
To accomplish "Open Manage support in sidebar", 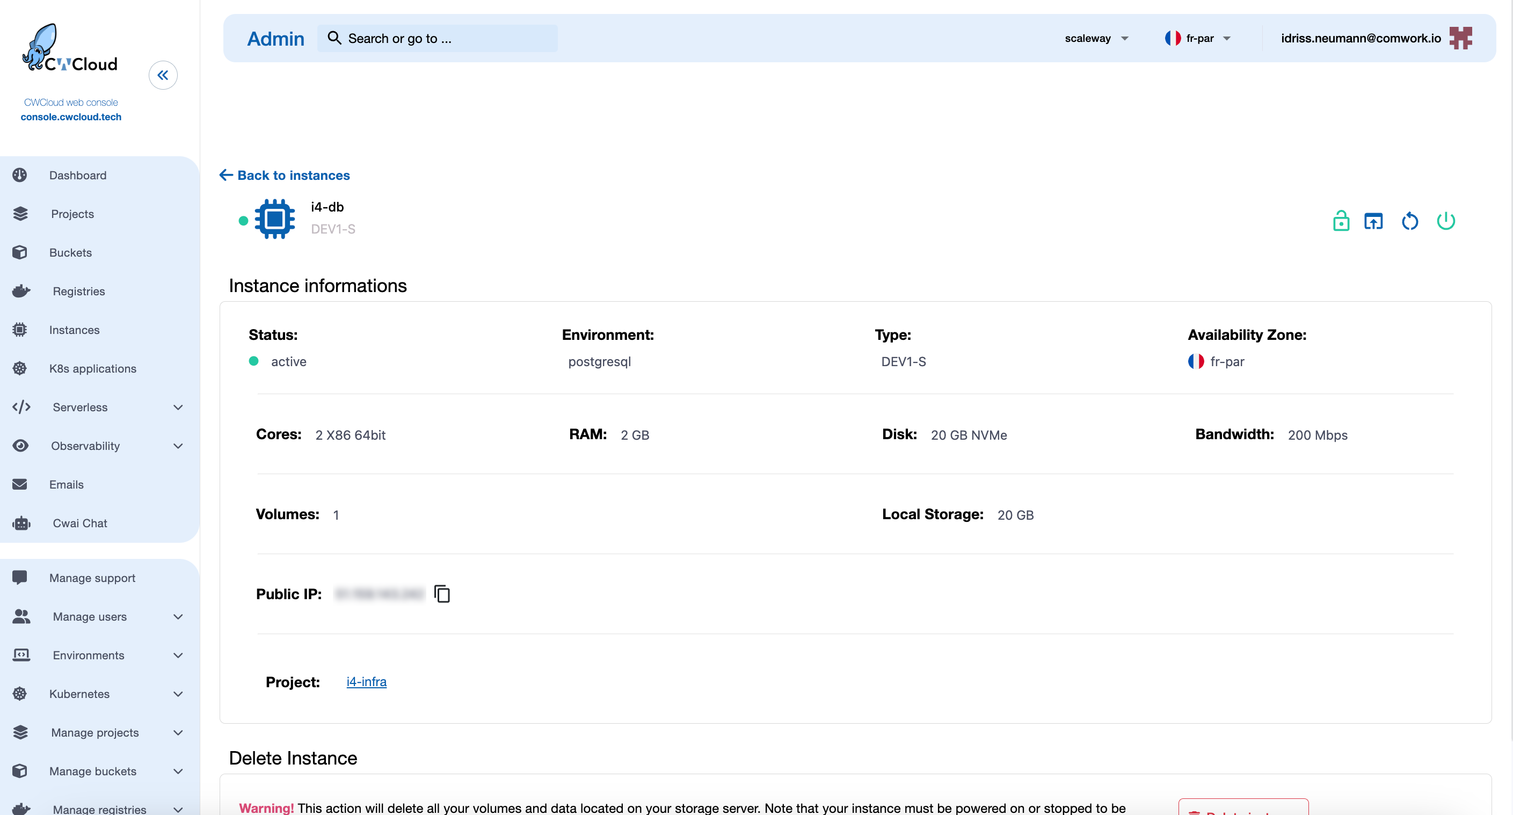I will [x=92, y=578].
